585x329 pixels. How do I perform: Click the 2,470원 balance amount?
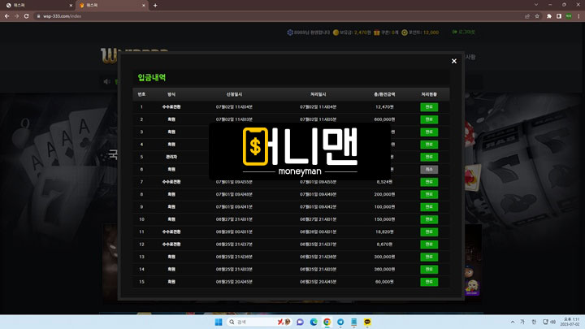click(362, 32)
